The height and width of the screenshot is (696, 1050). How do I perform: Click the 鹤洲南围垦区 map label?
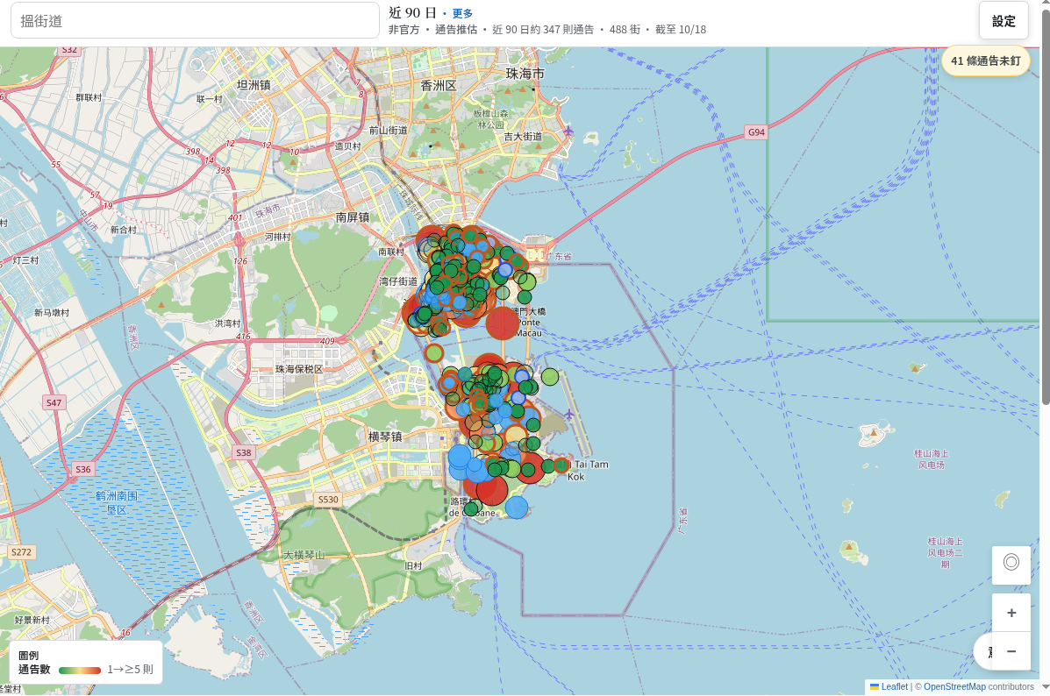(117, 502)
